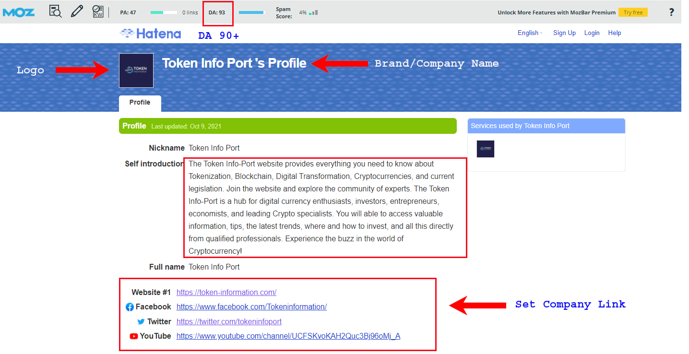The height and width of the screenshot is (354, 689).
Task: Open the Help menu item
Action: pos(615,33)
